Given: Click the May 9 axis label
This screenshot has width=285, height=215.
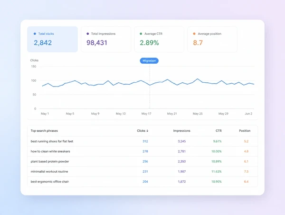Looking at the screenshot, I should click(x=95, y=114).
